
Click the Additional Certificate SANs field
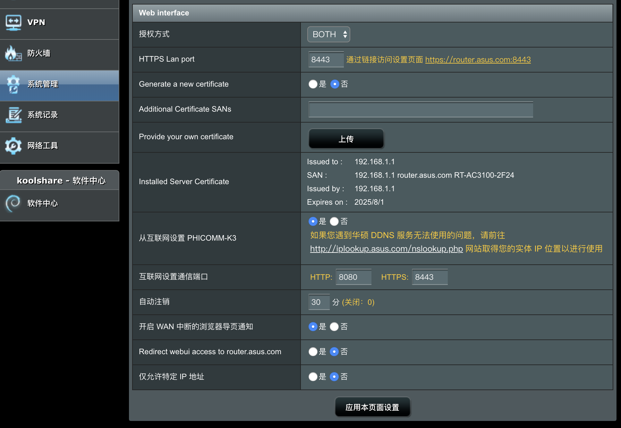(x=421, y=109)
